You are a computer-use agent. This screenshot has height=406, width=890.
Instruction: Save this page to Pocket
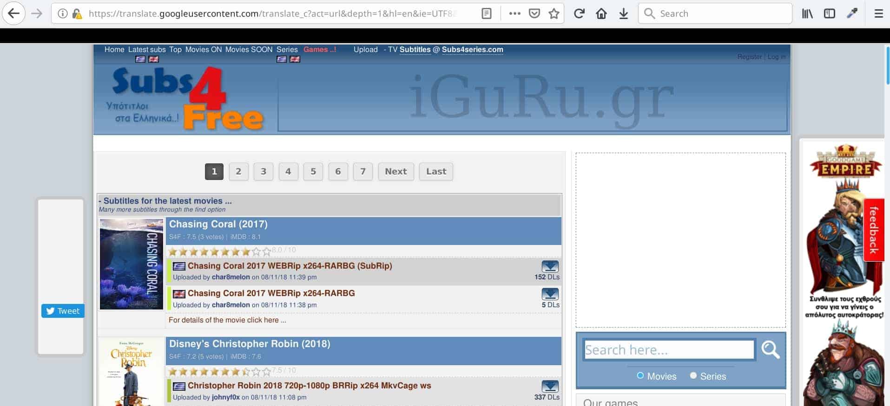click(x=534, y=14)
